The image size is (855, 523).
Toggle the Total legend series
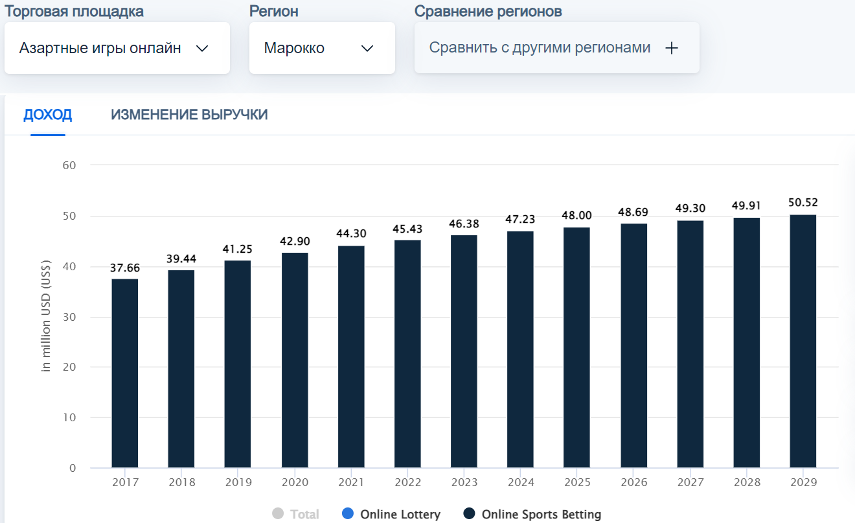point(296,515)
